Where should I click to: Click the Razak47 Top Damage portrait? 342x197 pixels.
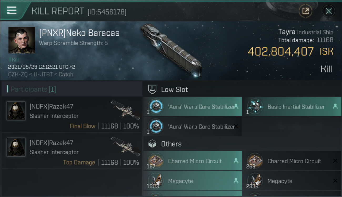pos(16,147)
